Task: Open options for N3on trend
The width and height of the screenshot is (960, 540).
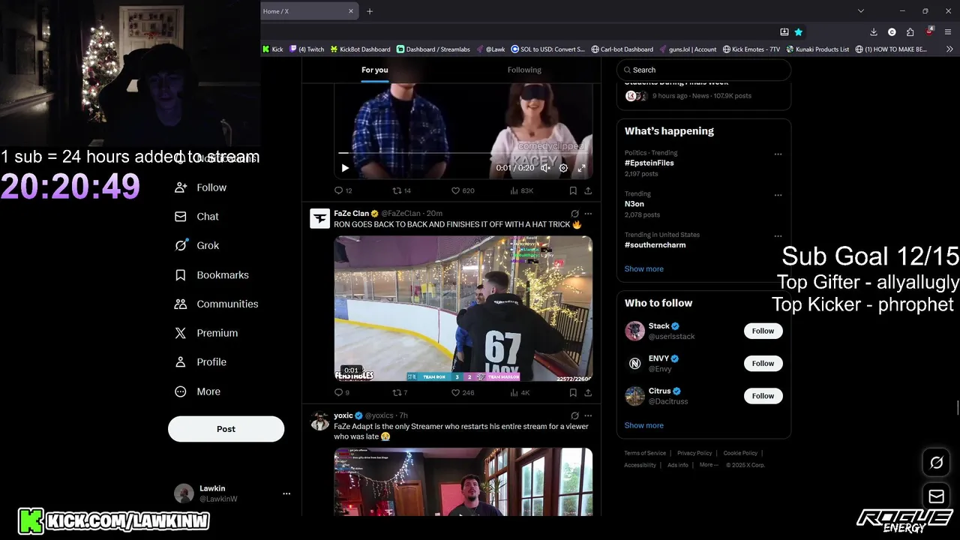Action: click(x=778, y=195)
